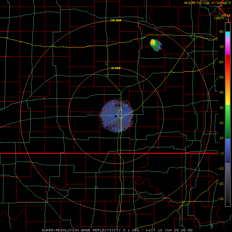The image size is (232, 232).
Task: Click the 50 value on the dBZ scale
Action: point(221,77)
